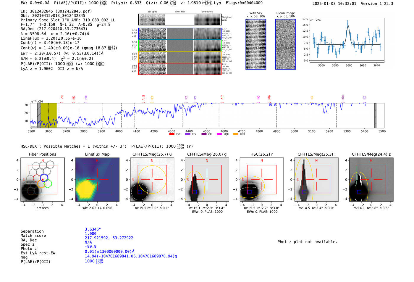Click the 'Phot z plot not available.' message
Screen dimensions: 414x282
(307, 242)
